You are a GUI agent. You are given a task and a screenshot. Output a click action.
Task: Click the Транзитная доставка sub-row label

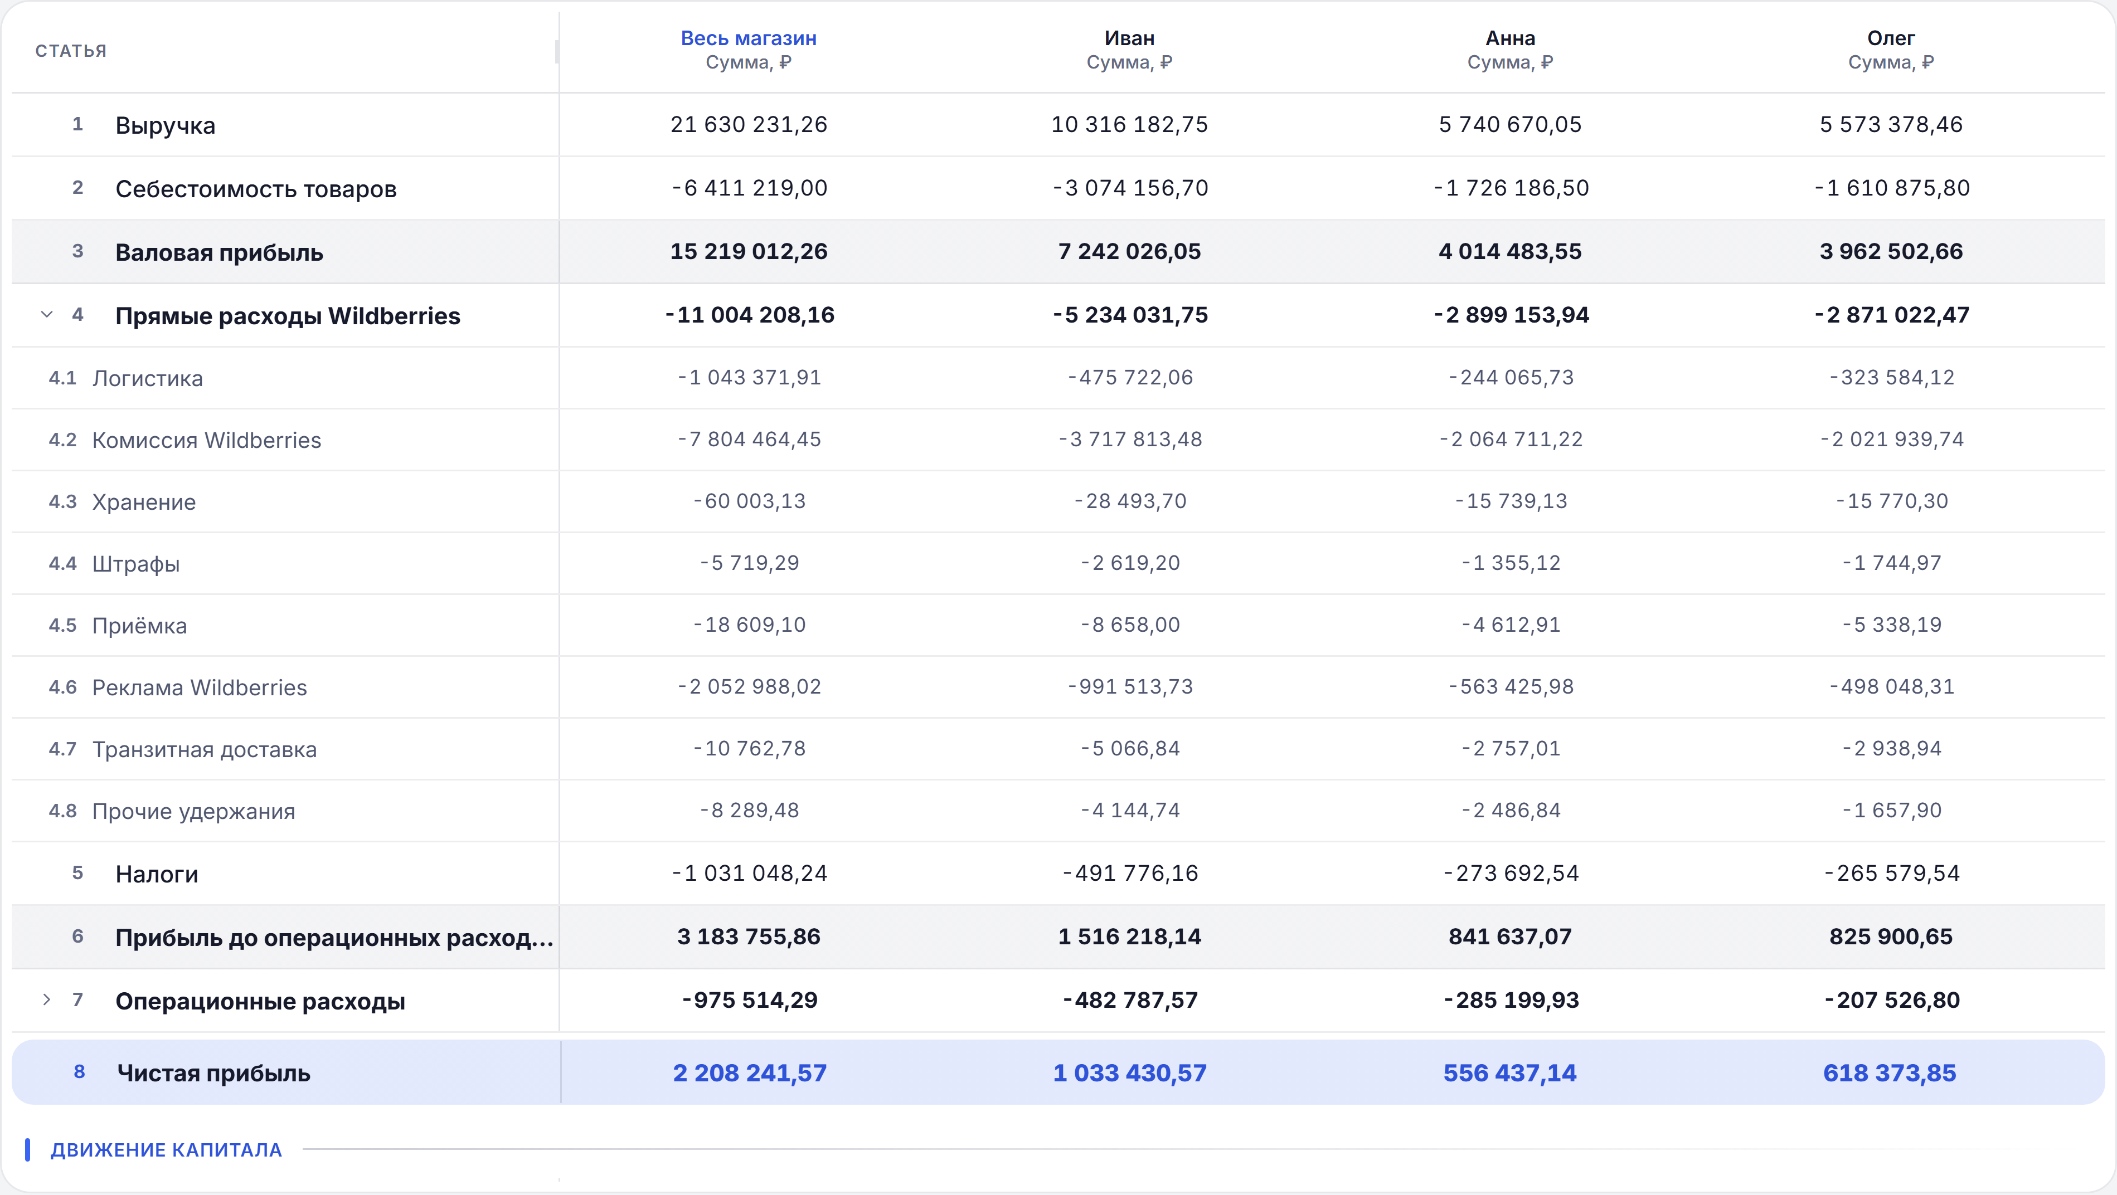(204, 750)
